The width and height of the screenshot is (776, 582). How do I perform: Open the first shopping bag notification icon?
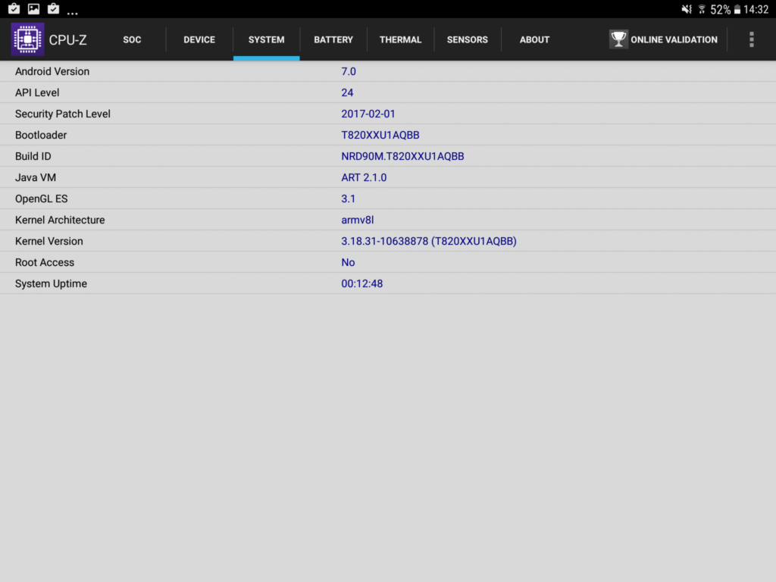[14, 9]
